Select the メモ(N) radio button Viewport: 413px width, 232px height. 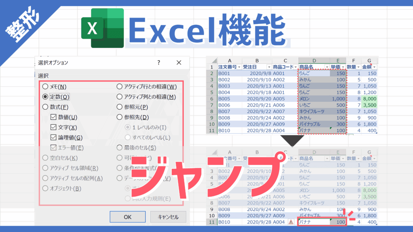point(45,87)
